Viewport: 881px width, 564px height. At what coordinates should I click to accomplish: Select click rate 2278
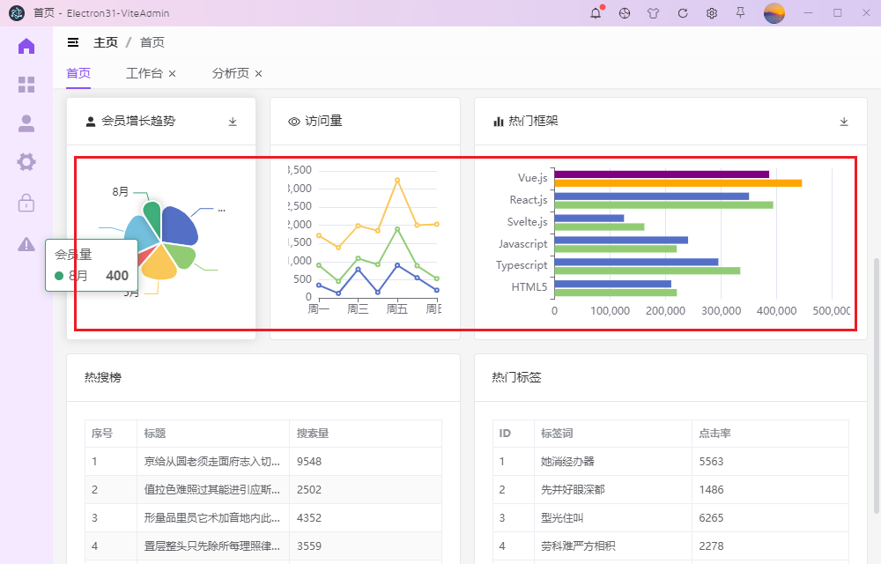[x=711, y=545]
